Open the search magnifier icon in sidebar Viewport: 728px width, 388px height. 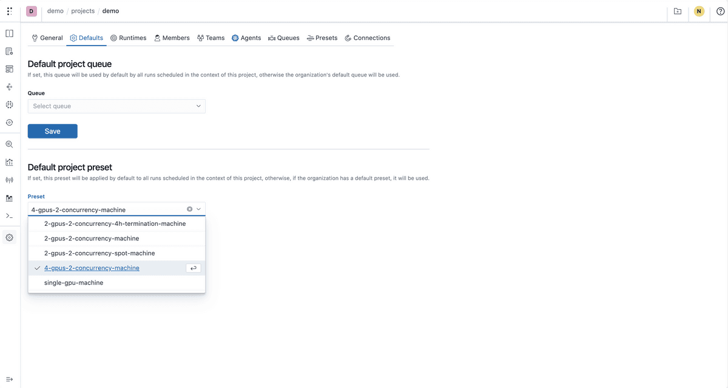click(9, 145)
